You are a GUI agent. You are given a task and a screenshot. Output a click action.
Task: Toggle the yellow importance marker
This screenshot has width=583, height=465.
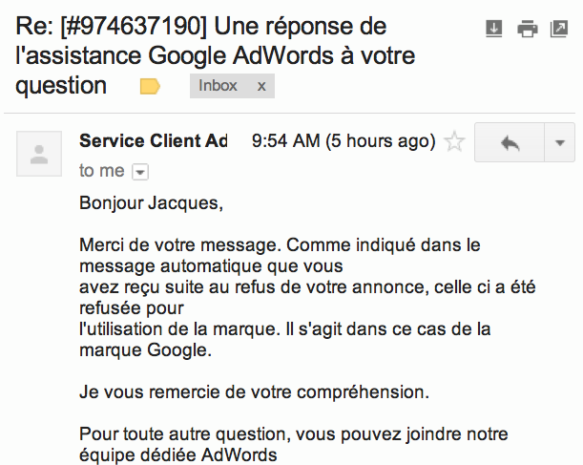pyautogui.click(x=150, y=86)
